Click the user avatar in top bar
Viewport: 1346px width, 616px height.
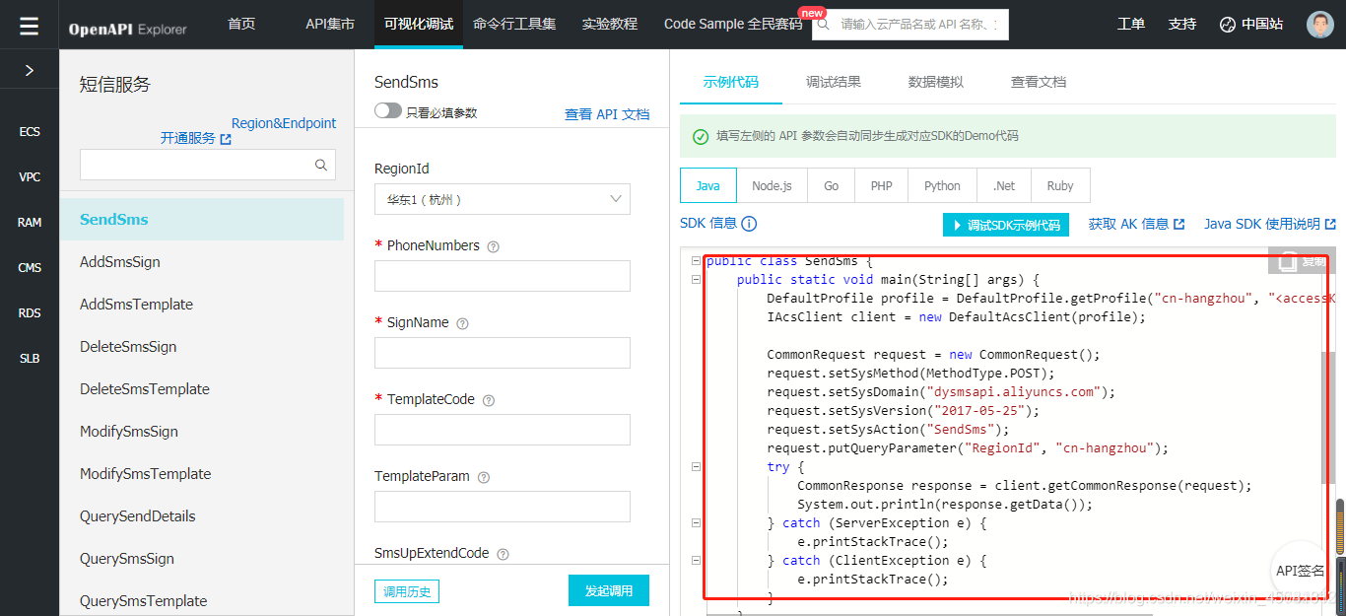point(1319,25)
